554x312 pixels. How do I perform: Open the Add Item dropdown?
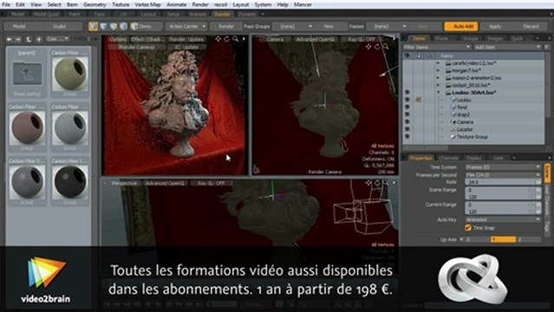[507, 47]
